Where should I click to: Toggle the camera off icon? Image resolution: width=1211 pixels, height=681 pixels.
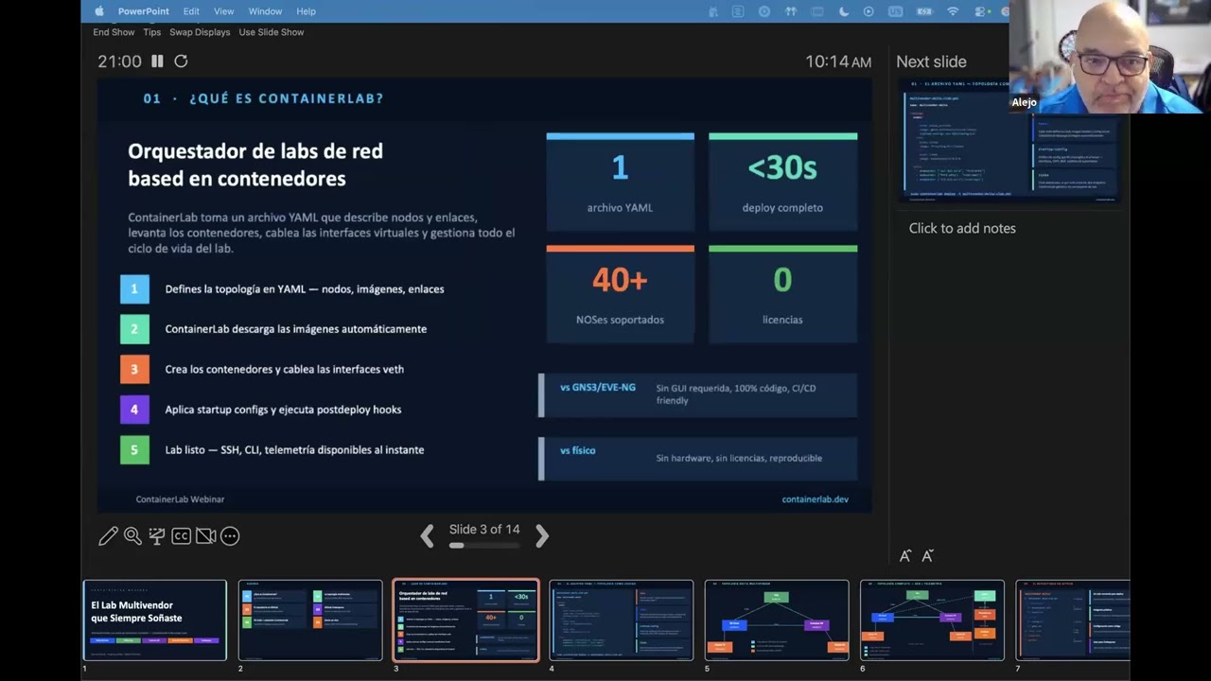tap(205, 536)
